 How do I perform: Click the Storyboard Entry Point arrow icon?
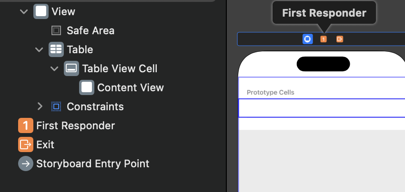point(26,163)
